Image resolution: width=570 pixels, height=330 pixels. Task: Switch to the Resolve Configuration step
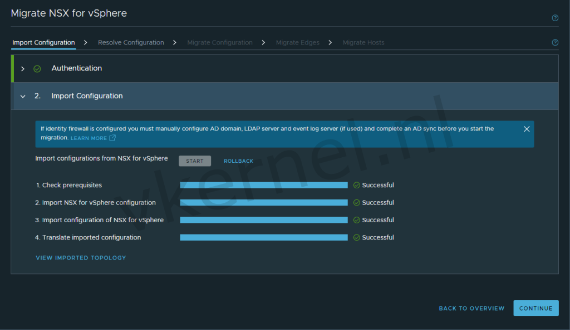[131, 42]
